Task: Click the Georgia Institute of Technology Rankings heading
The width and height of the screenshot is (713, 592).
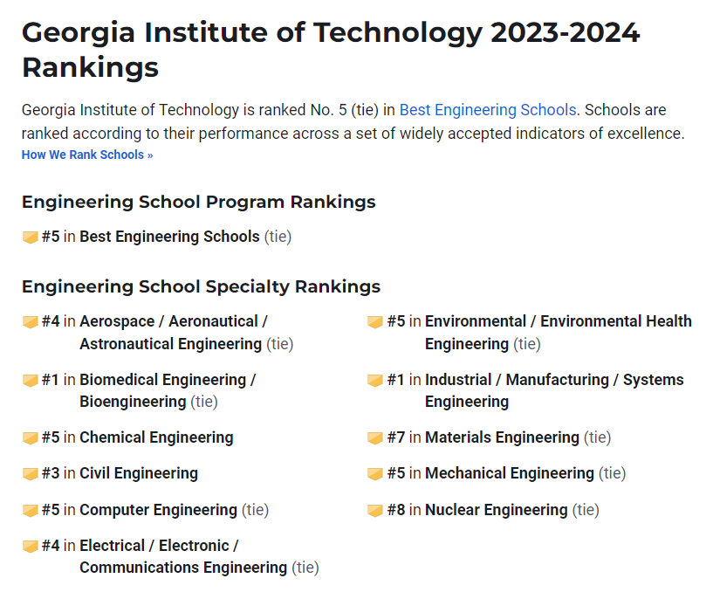Action: tap(330, 50)
